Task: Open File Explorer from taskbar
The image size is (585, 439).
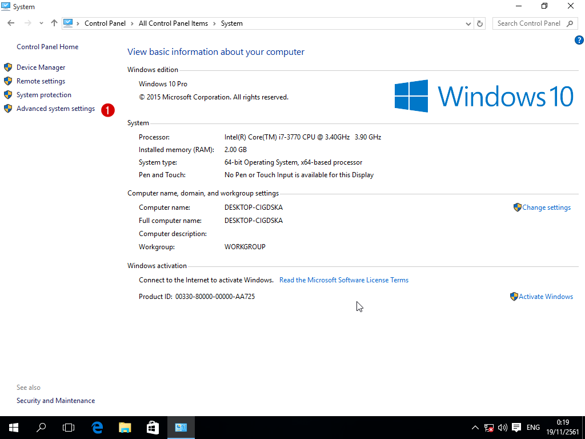Action: 125,428
